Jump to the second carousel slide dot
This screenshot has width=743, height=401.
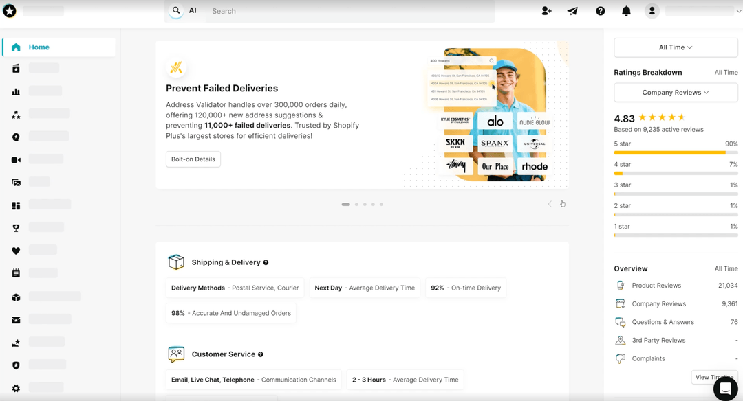click(x=356, y=205)
